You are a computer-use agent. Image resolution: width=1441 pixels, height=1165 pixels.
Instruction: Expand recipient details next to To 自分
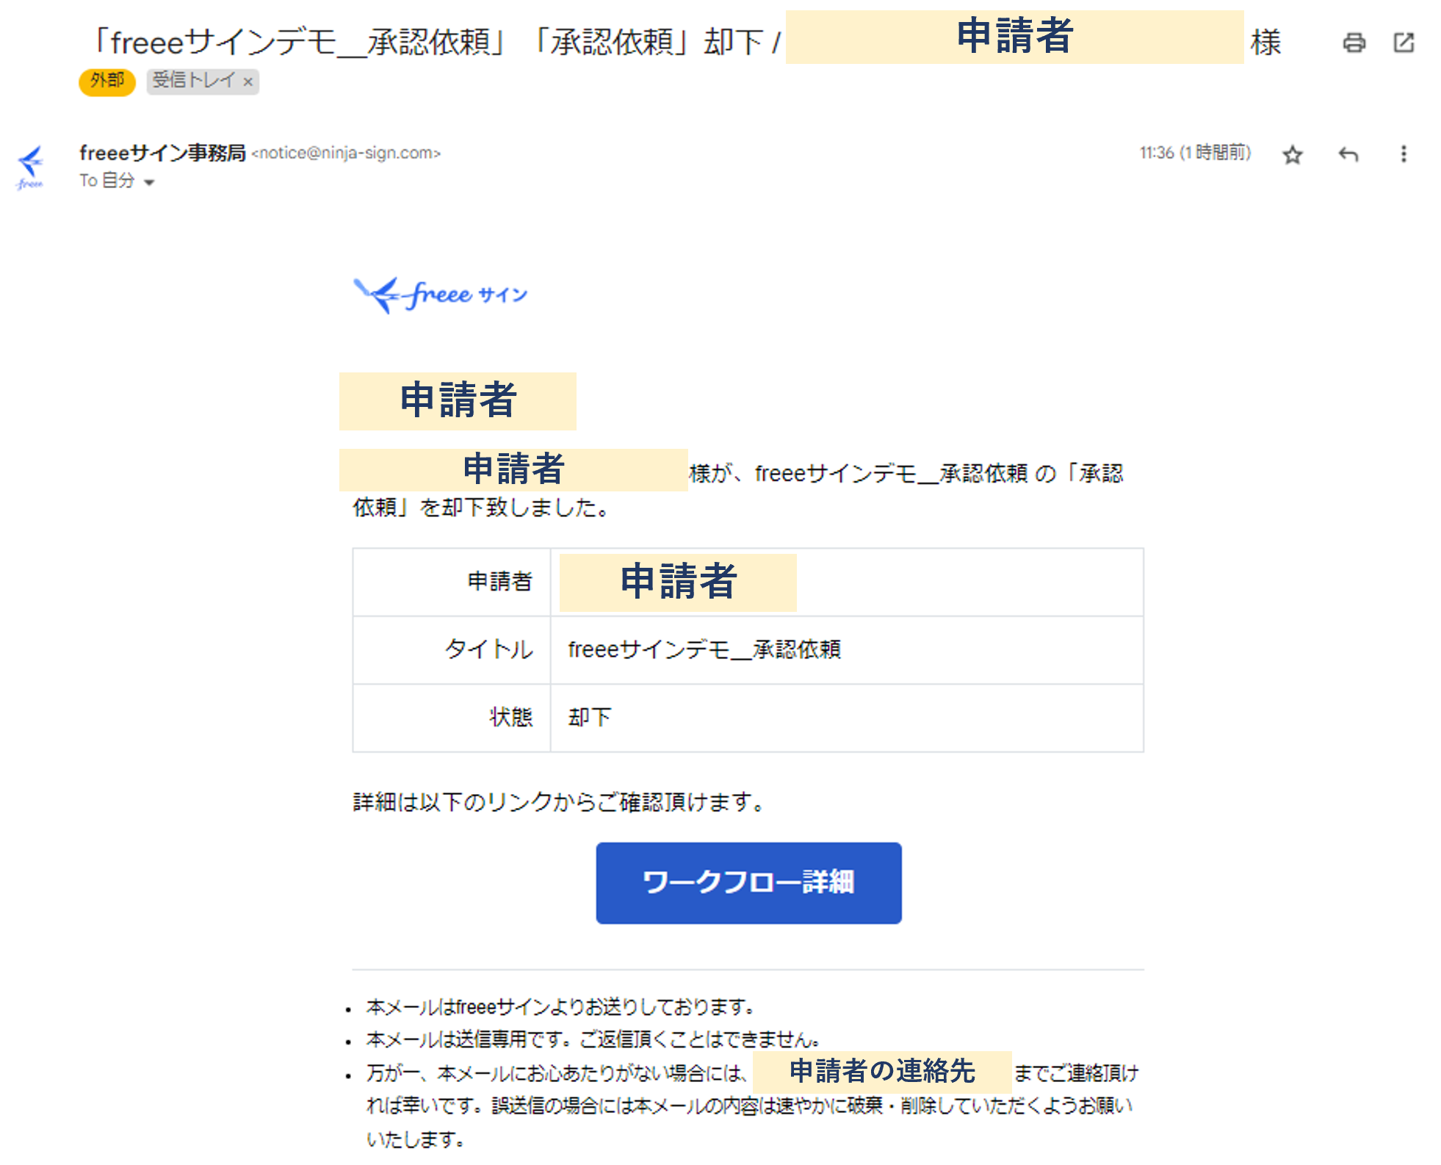click(149, 182)
